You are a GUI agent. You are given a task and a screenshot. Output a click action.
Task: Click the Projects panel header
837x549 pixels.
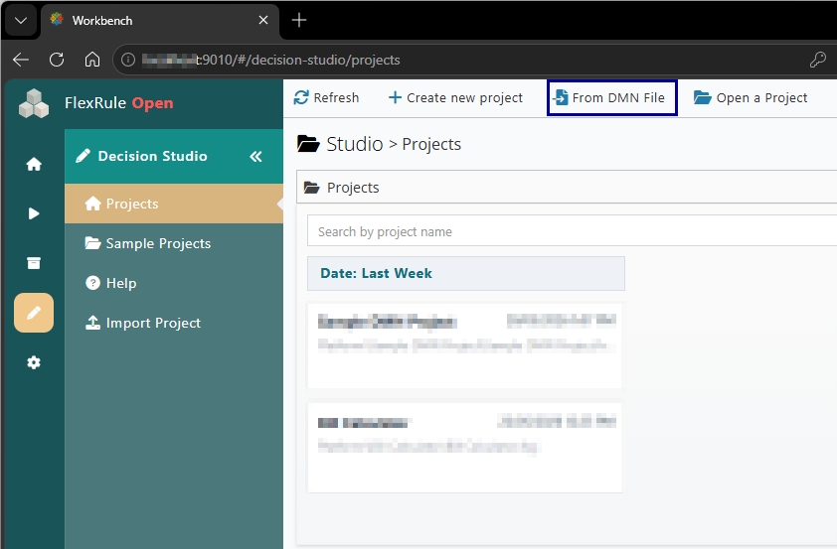[x=567, y=188]
